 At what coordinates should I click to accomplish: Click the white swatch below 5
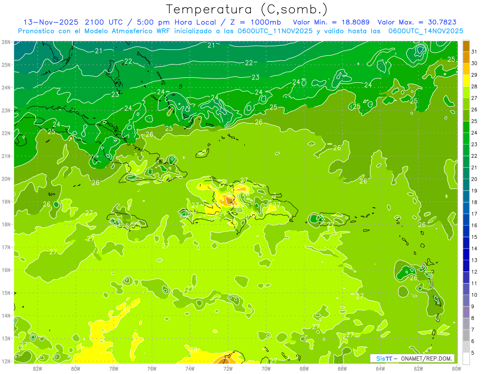[x=466, y=358]
